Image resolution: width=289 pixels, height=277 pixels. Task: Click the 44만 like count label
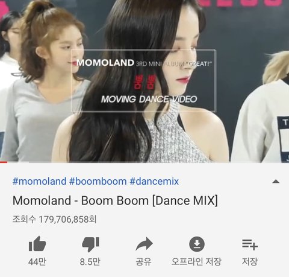(x=37, y=261)
